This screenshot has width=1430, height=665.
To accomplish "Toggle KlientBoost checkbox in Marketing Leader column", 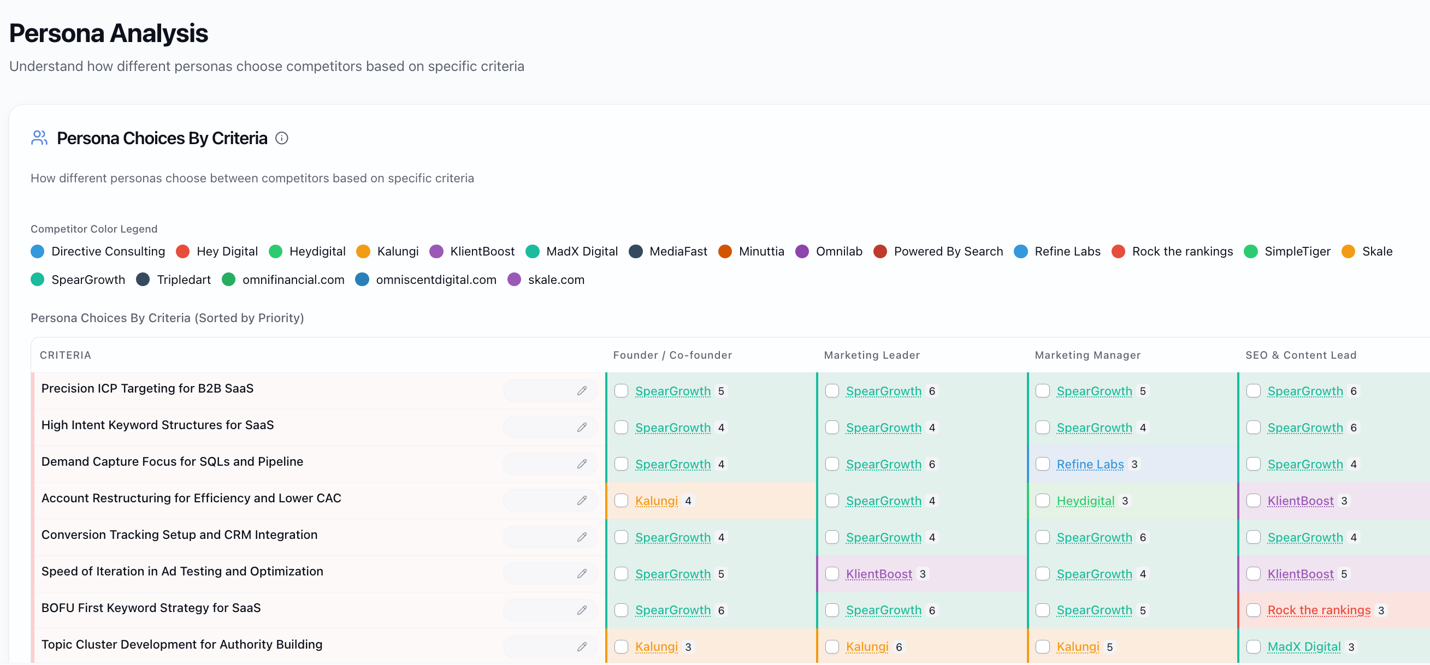I will pyautogui.click(x=832, y=574).
